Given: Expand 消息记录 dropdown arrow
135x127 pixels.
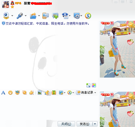Looking at the screenshot, I should click(95, 93).
